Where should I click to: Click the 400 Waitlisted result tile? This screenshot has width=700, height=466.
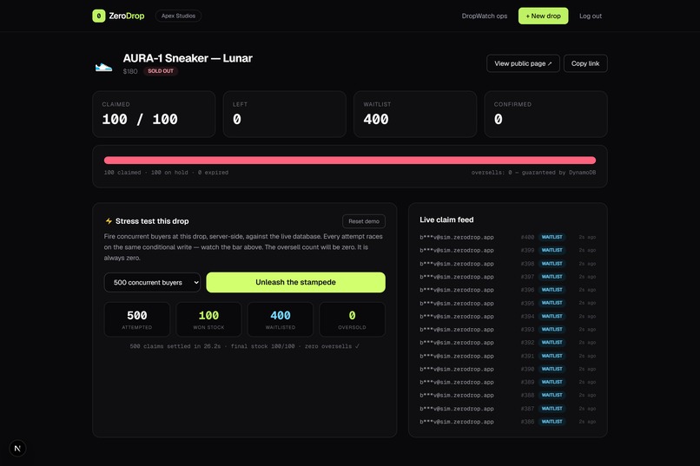(281, 319)
